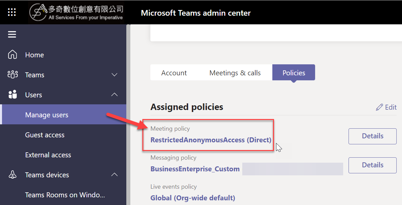The height and width of the screenshot is (205, 402).
Task: Click the pencil icon next to Edit
Action: [x=379, y=107]
